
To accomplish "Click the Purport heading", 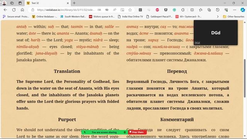I will (x=67, y=119).
